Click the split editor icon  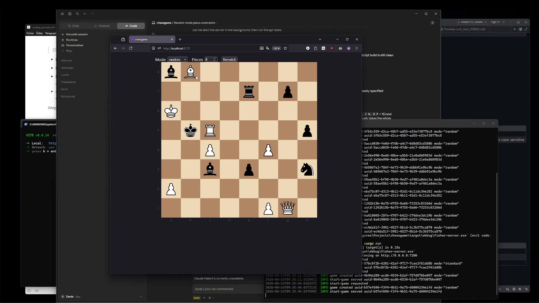click(520, 29)
